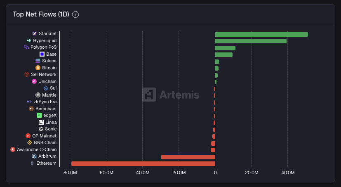Click the Solana logo icon
Screen dimensions: 341x187
tap(38, 61)
